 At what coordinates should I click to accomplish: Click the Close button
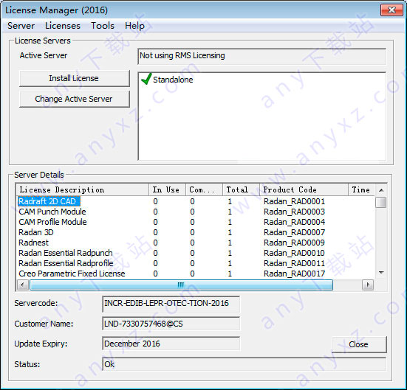(x=359, y=344)
